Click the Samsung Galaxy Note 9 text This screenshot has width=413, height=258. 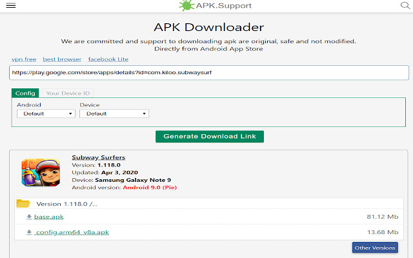click(x=133, y=180)
